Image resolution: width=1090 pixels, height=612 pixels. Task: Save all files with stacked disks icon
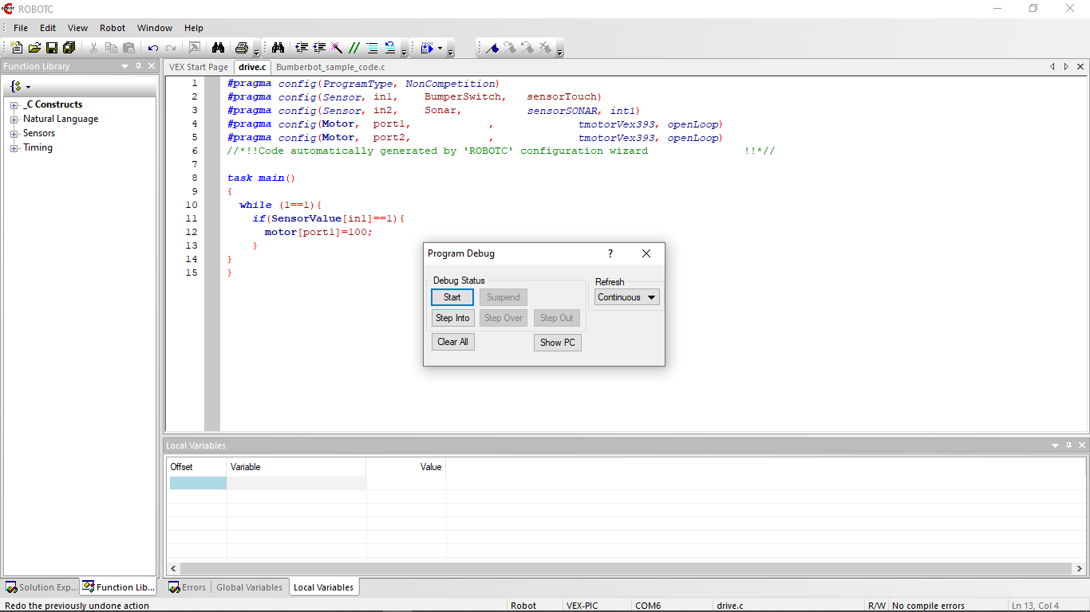[x=69, y=48]
